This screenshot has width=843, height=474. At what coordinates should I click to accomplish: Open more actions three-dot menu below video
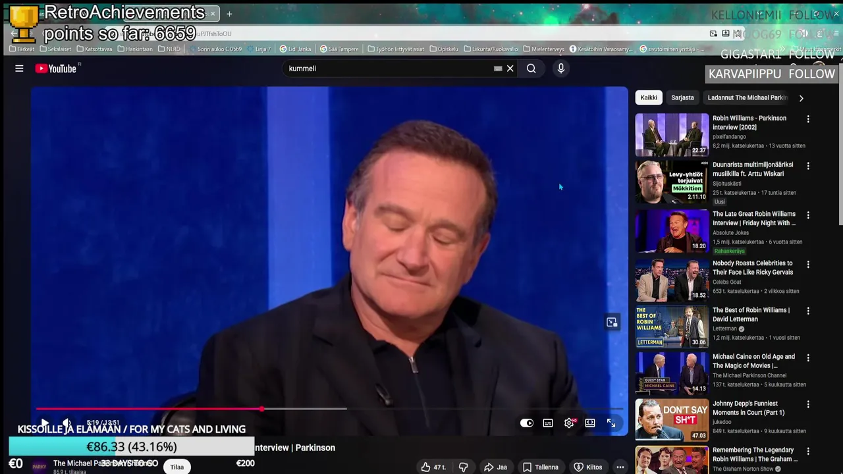click(620, 467)
